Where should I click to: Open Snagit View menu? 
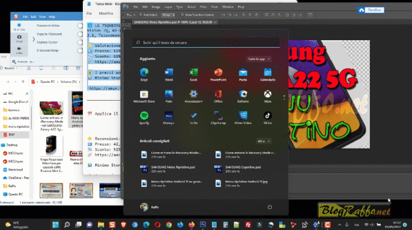coord(42,17)
